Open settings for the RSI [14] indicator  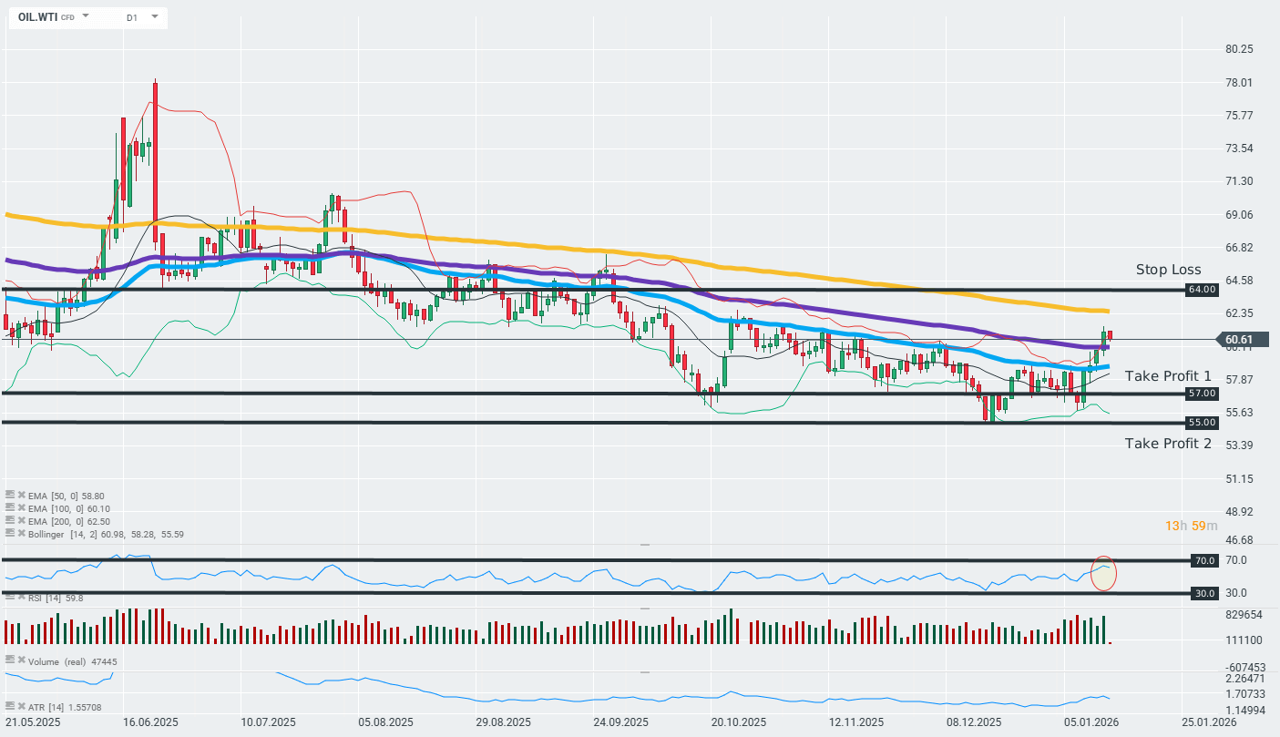click(x=8, y=598)
